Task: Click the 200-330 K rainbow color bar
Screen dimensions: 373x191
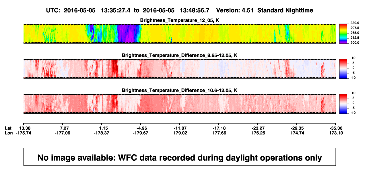Action: (x=343, y=34)
